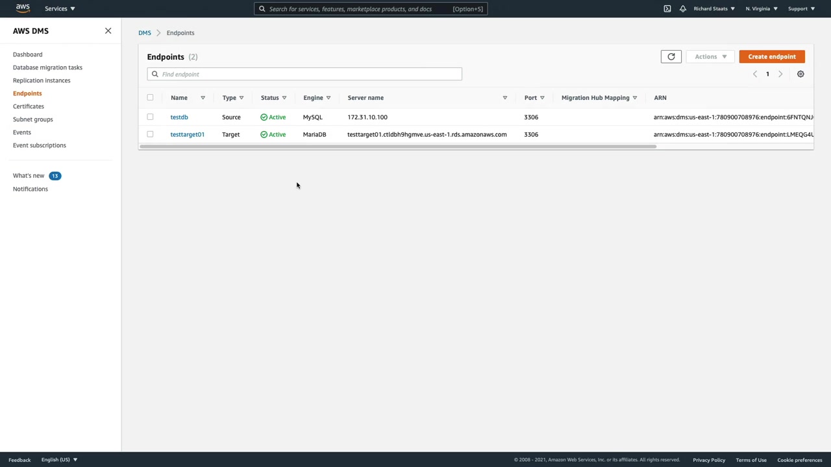This screenshot has width=831, height=467.
Task: Click the breadcrumb chevron separator after DMS
Action: [x=158, y=32]
